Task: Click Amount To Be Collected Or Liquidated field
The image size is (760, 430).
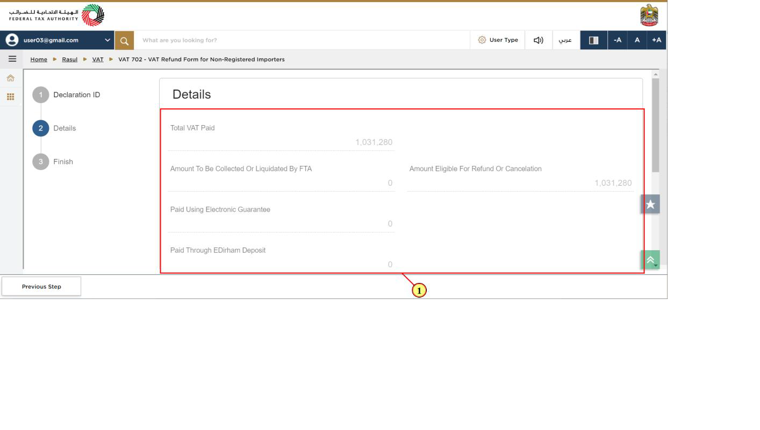Action: coord(281,183)
